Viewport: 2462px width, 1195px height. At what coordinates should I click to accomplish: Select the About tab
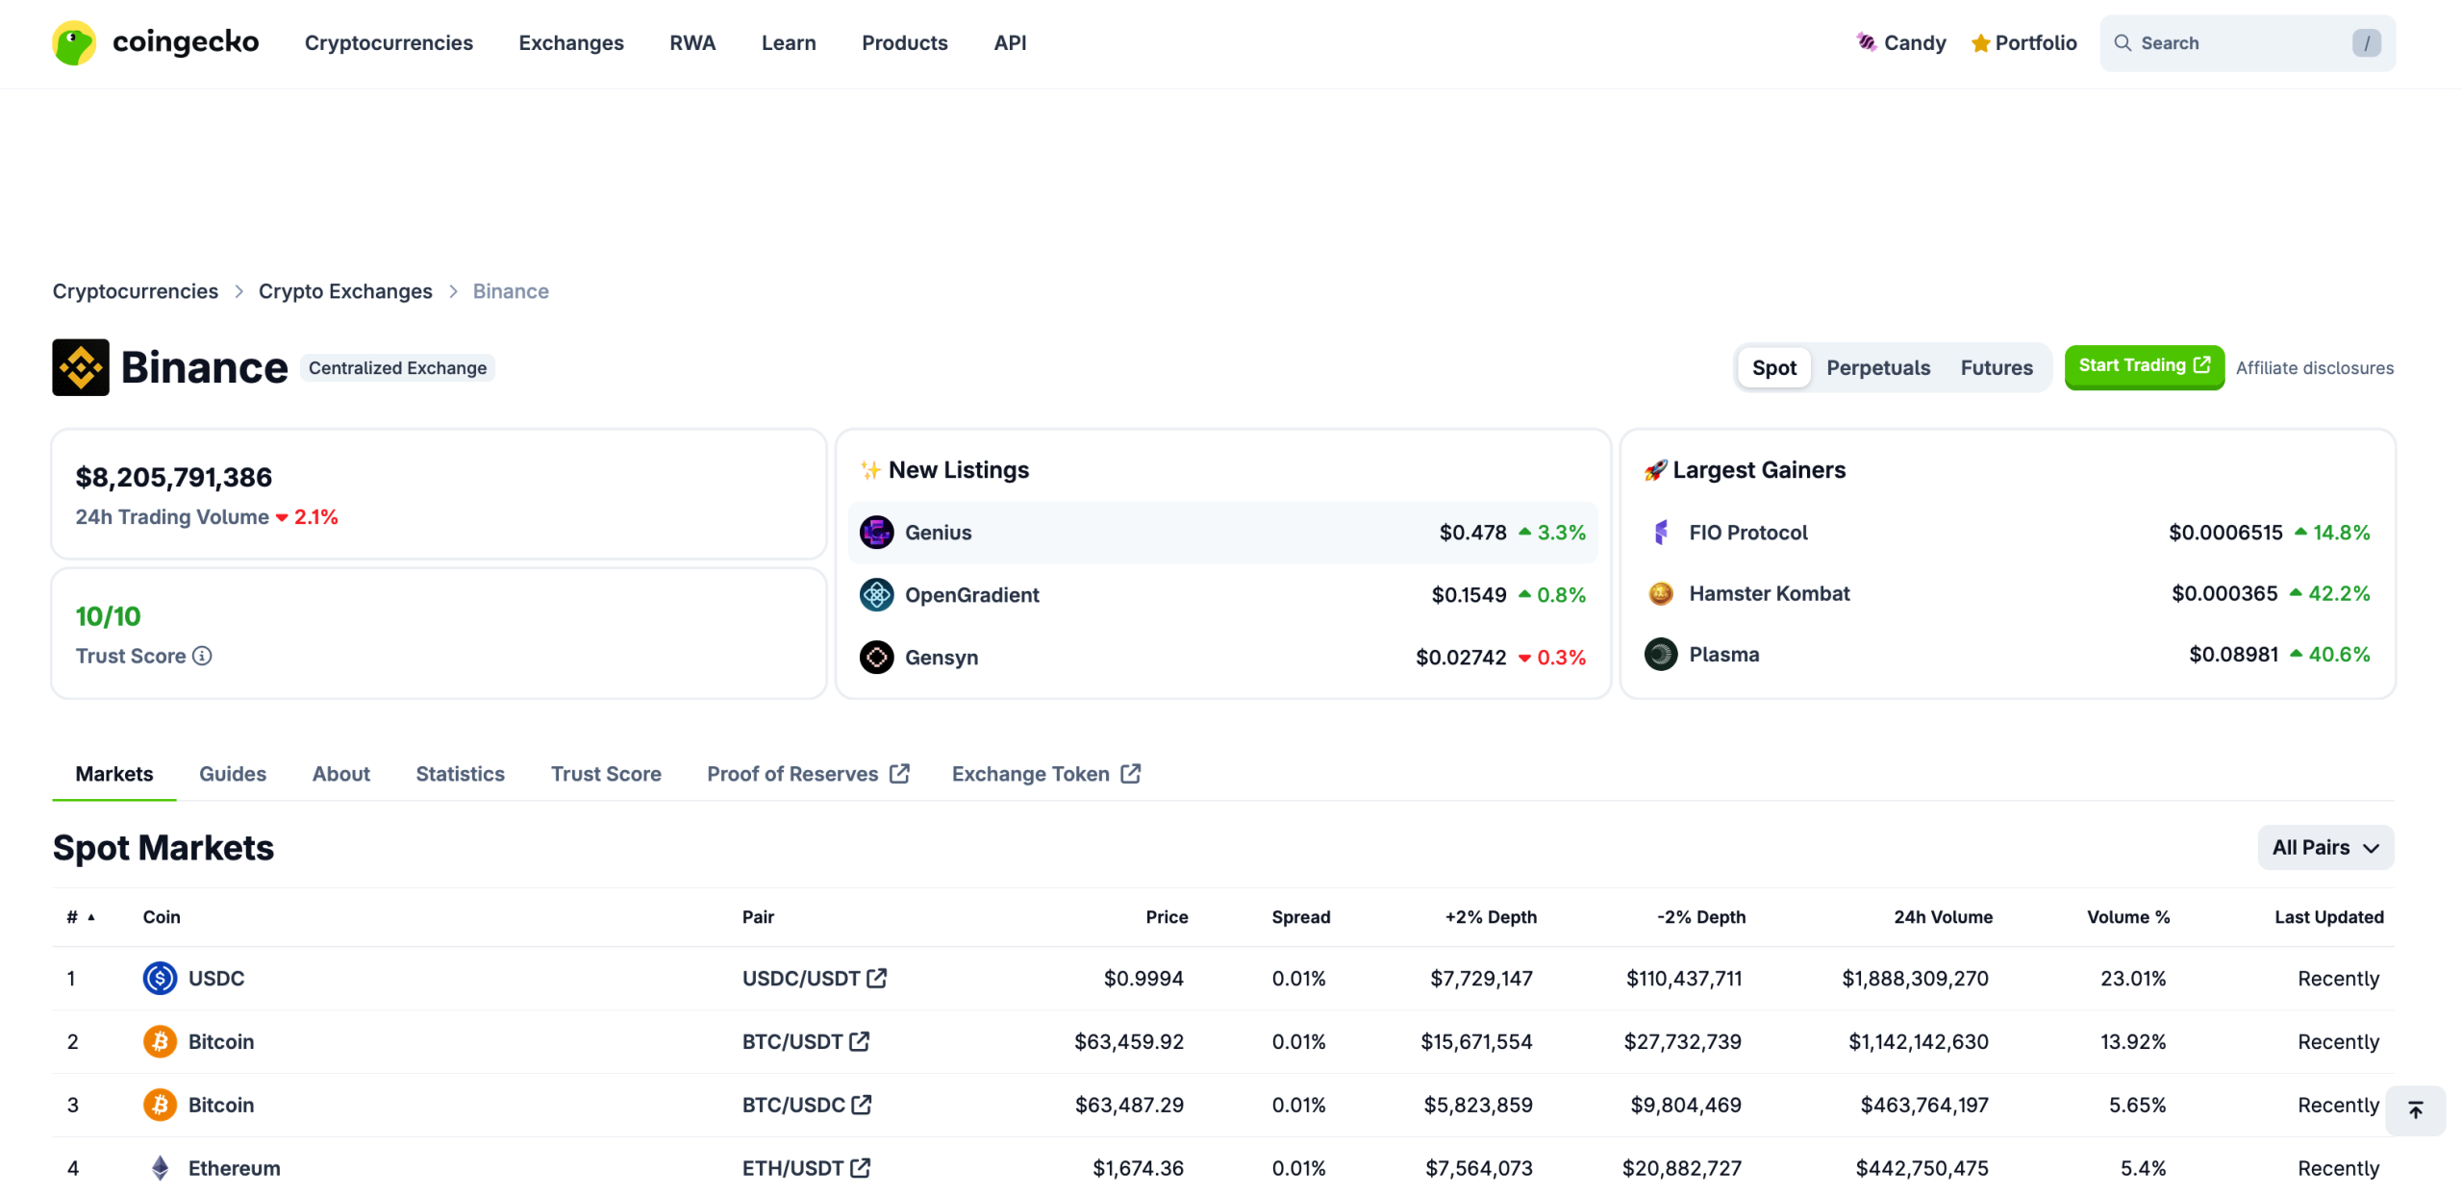point(341,775)
